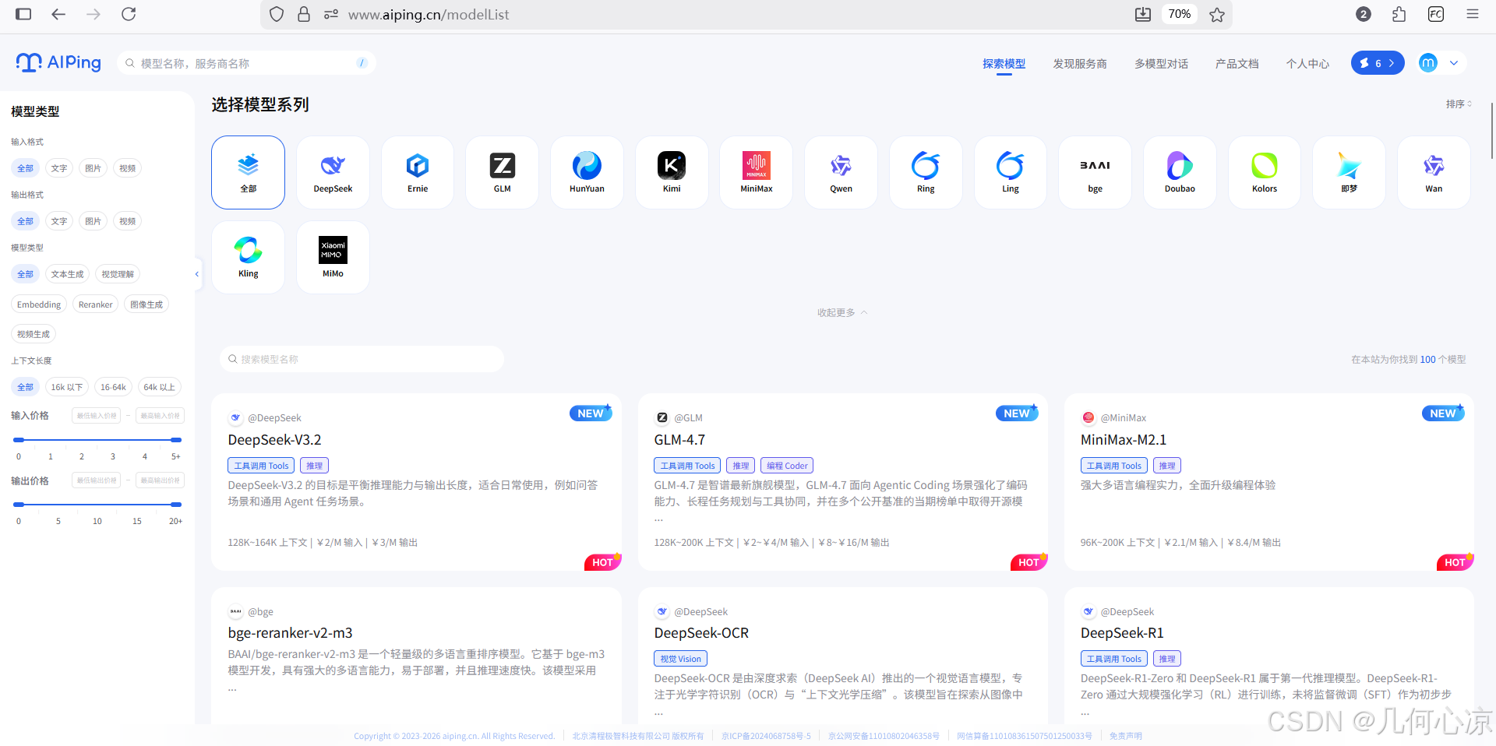The height and width of the screenshot is (746, 1496).
Task: Choose the GLM model series
Action: click(503, 172)
